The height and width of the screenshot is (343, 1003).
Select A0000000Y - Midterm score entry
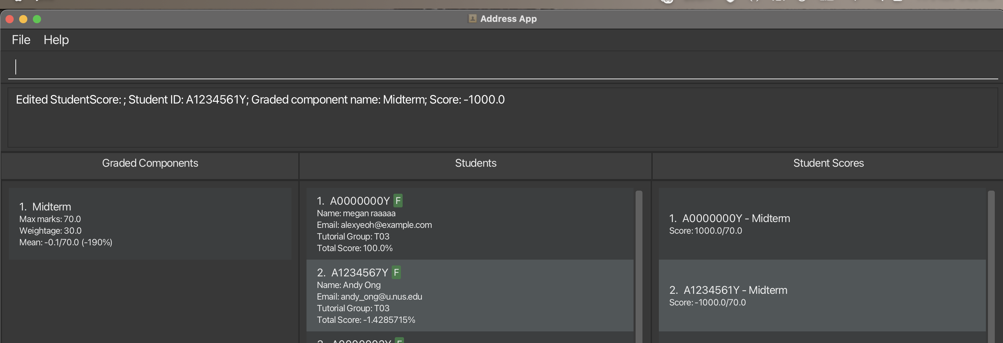click(x=822, y=224)
